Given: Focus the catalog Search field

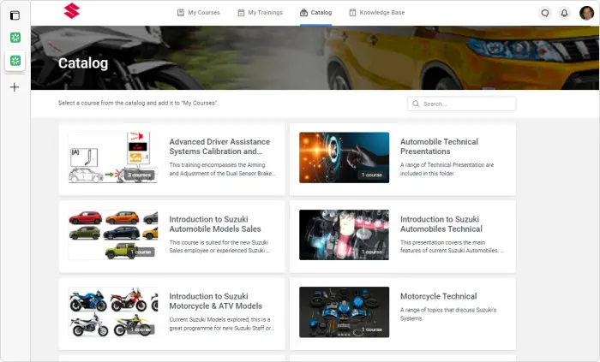Looking at the screenshot, I should click(x=462, y=104).
